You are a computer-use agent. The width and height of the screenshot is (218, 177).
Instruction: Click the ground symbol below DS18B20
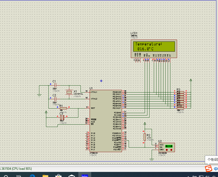pos(152,160)
